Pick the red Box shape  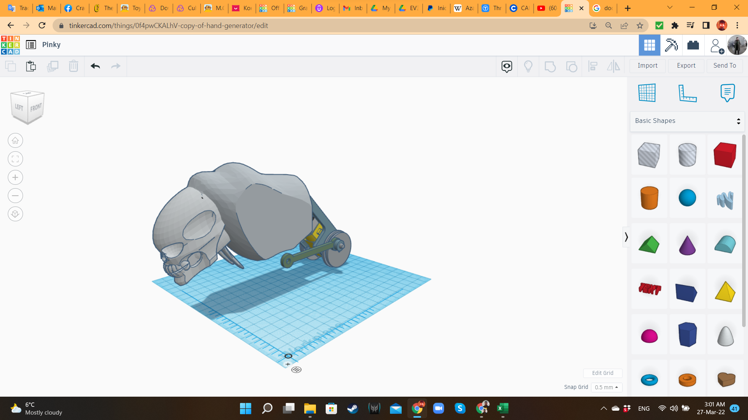click(x=725, y=155)
